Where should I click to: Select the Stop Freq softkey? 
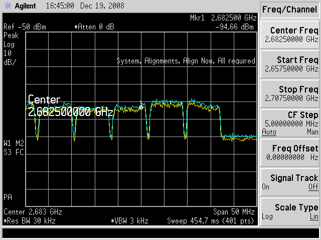point(290,93)
